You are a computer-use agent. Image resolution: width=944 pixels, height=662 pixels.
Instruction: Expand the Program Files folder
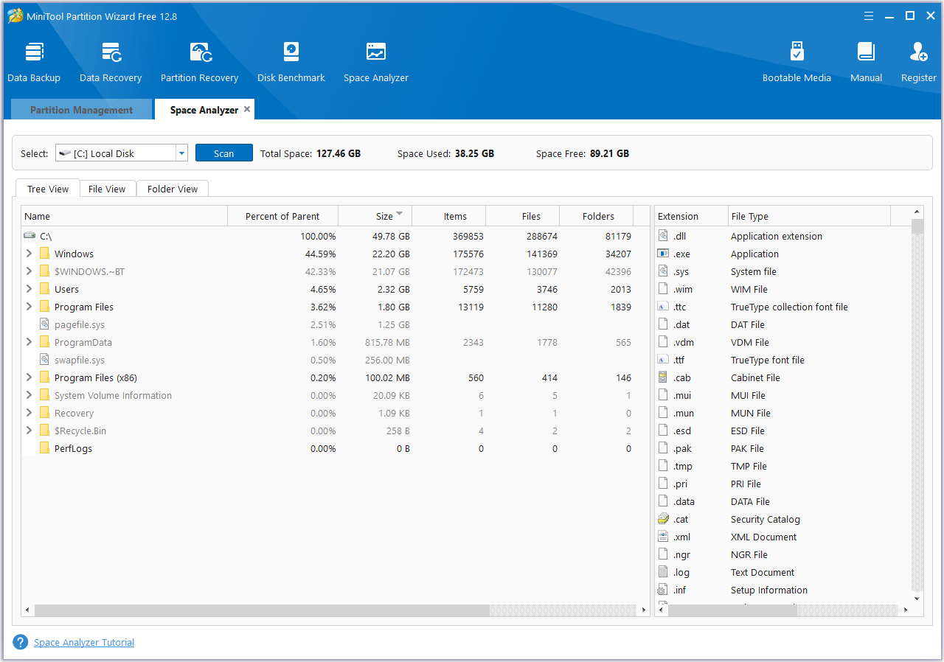pos(29,307)
